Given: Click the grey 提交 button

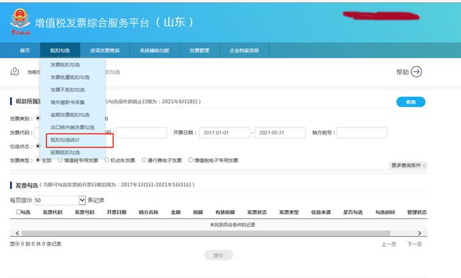Looking at the screenshot, I should [218, 255].
